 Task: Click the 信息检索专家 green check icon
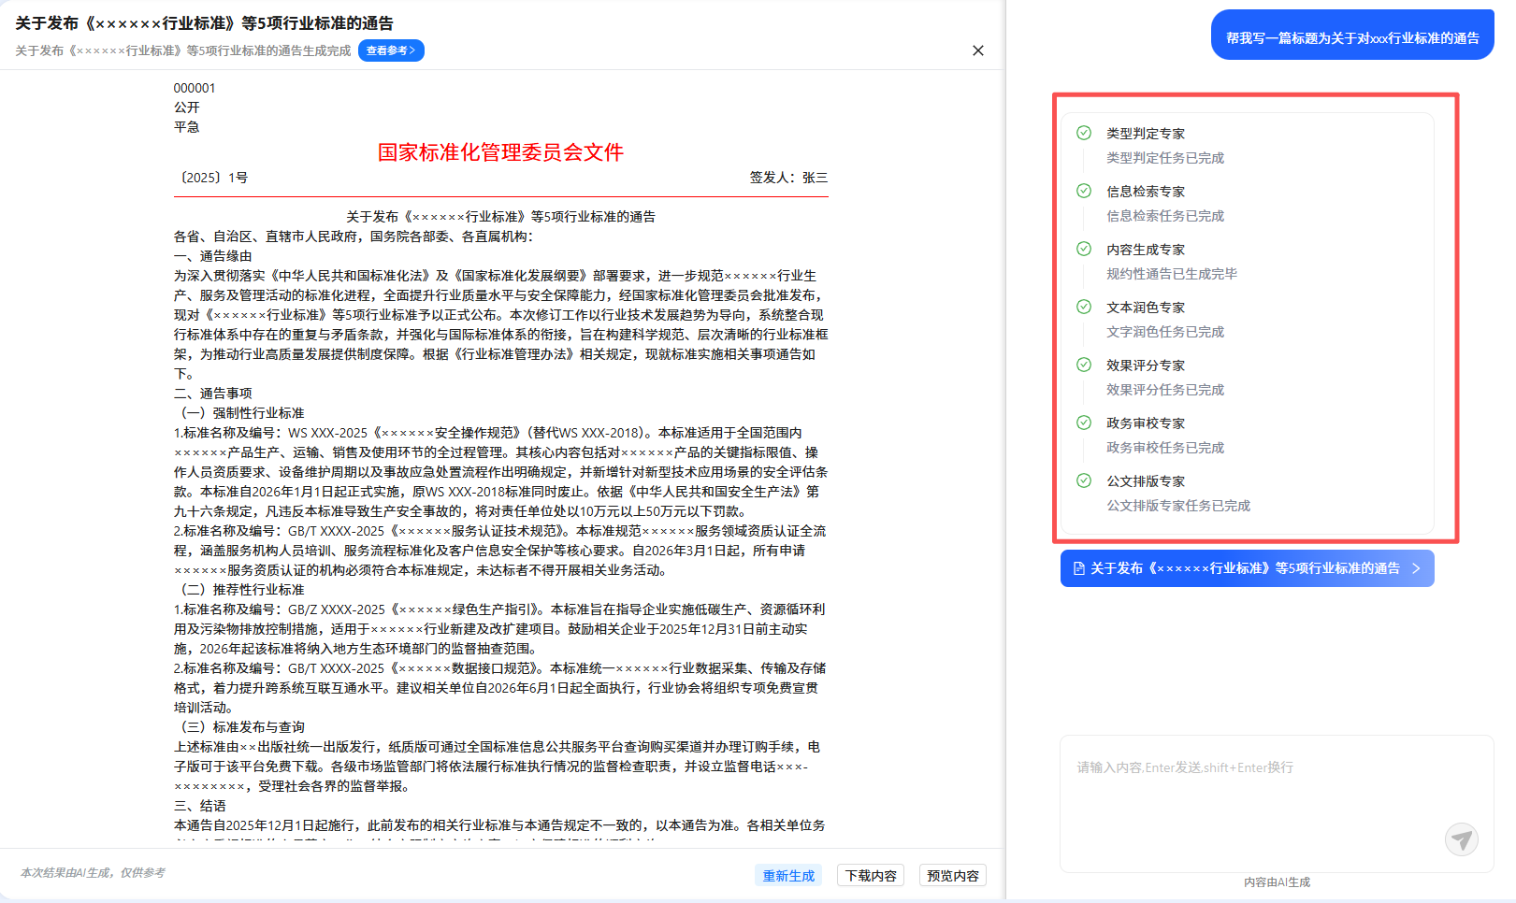point(1084,191)
